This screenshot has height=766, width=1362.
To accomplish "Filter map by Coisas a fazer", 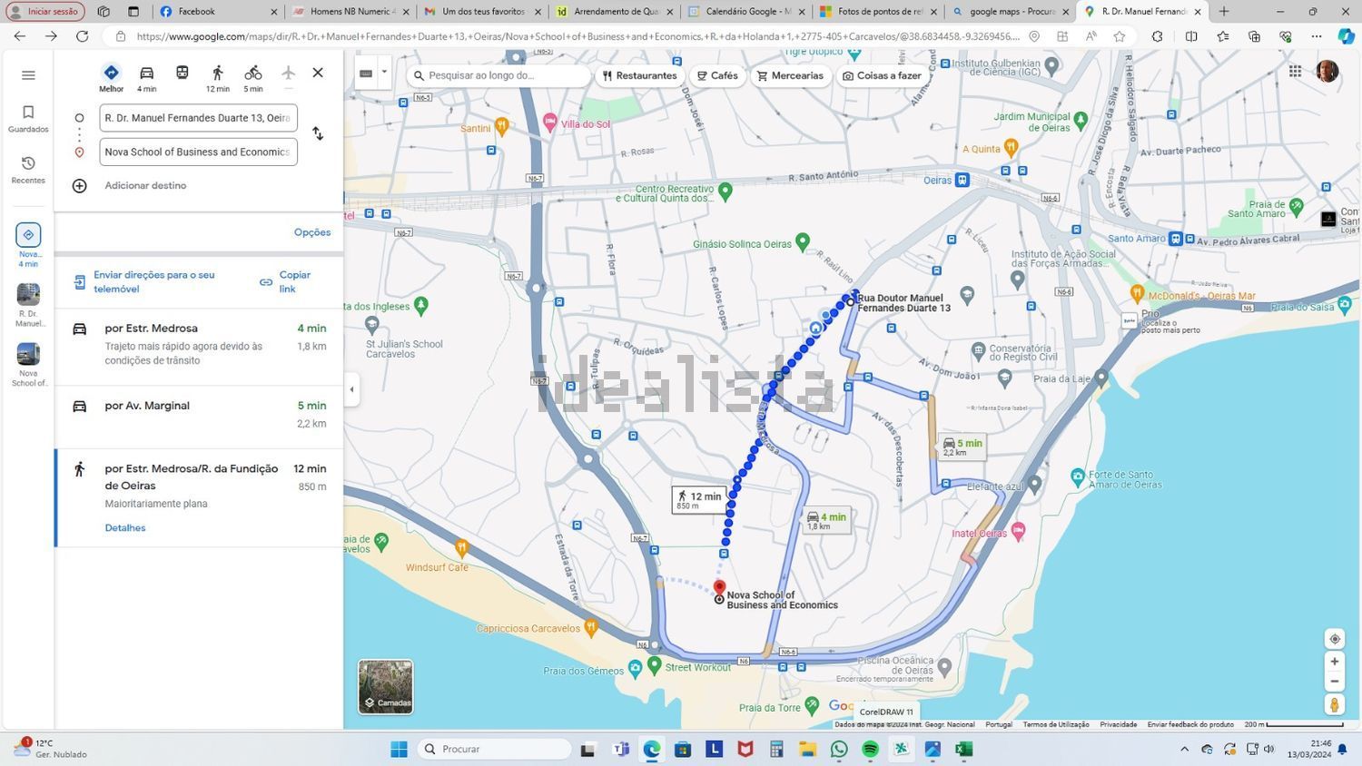I will pyautogui.click(x=882, y=75).
